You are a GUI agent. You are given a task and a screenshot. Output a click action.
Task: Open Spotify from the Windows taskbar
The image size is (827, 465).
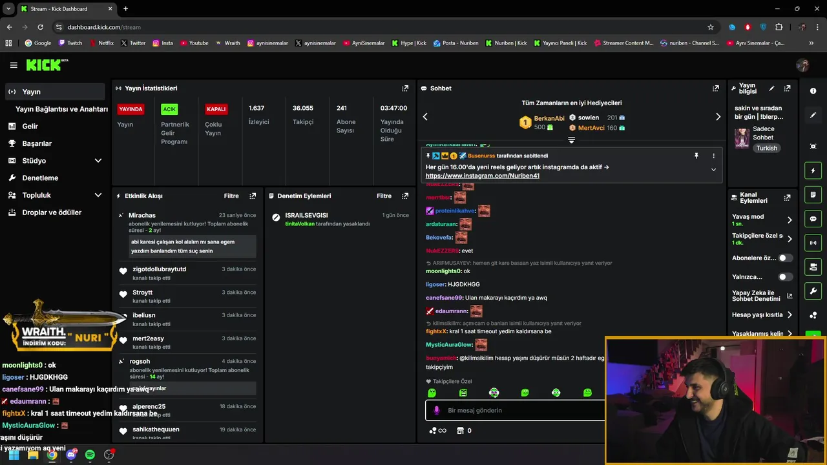pyautogui.click(x=90, y=455)
